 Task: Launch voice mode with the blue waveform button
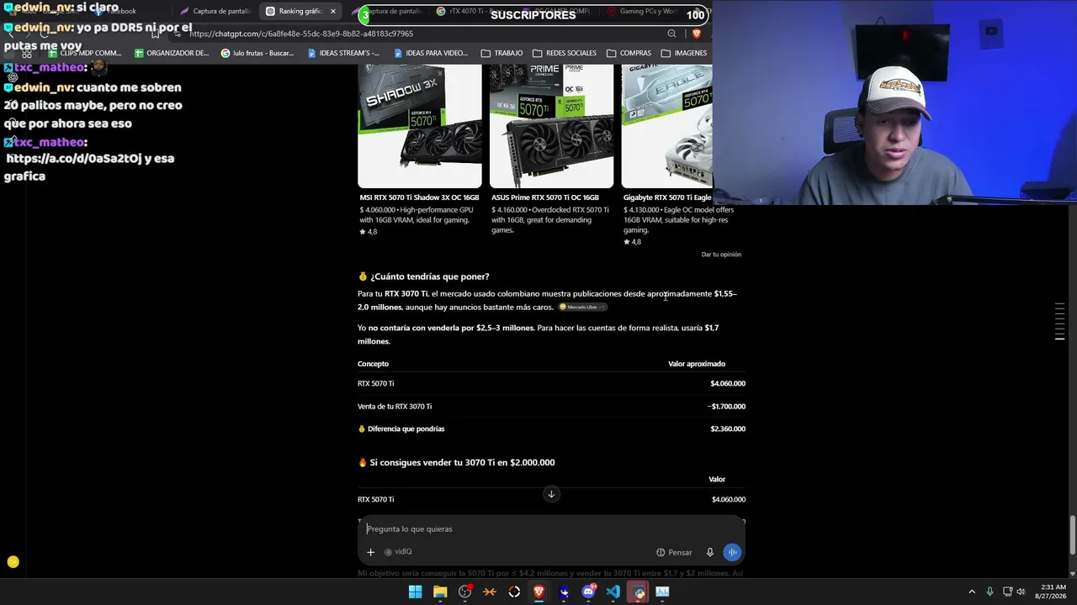[733, 552]
